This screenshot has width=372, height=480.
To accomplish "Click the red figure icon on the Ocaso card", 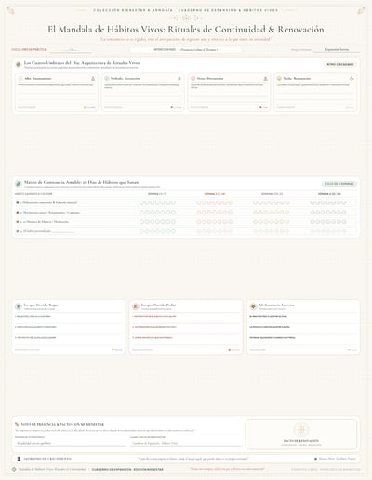I will pos(265,79).
